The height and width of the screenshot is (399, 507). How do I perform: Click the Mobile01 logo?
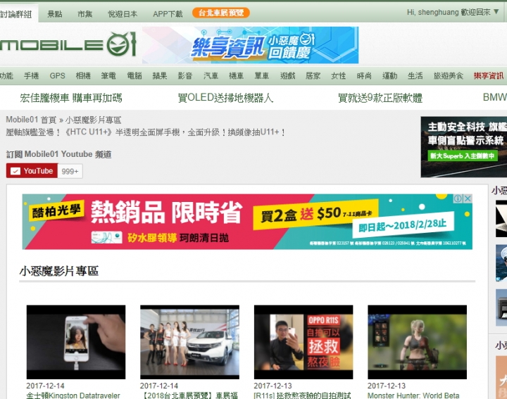68,44
